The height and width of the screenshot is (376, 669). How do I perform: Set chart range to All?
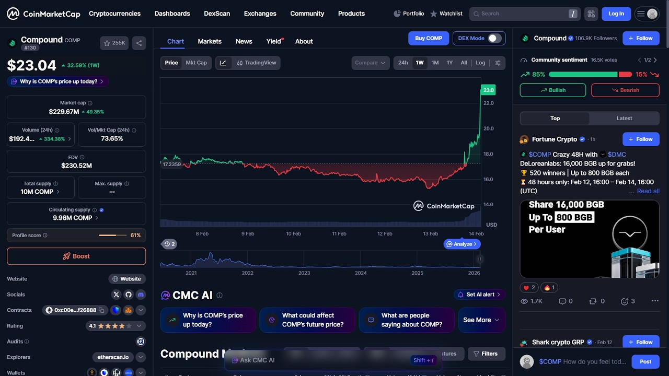click(464, 63)
